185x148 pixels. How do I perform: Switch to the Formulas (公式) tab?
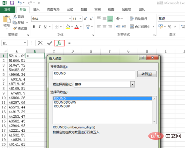70,10
